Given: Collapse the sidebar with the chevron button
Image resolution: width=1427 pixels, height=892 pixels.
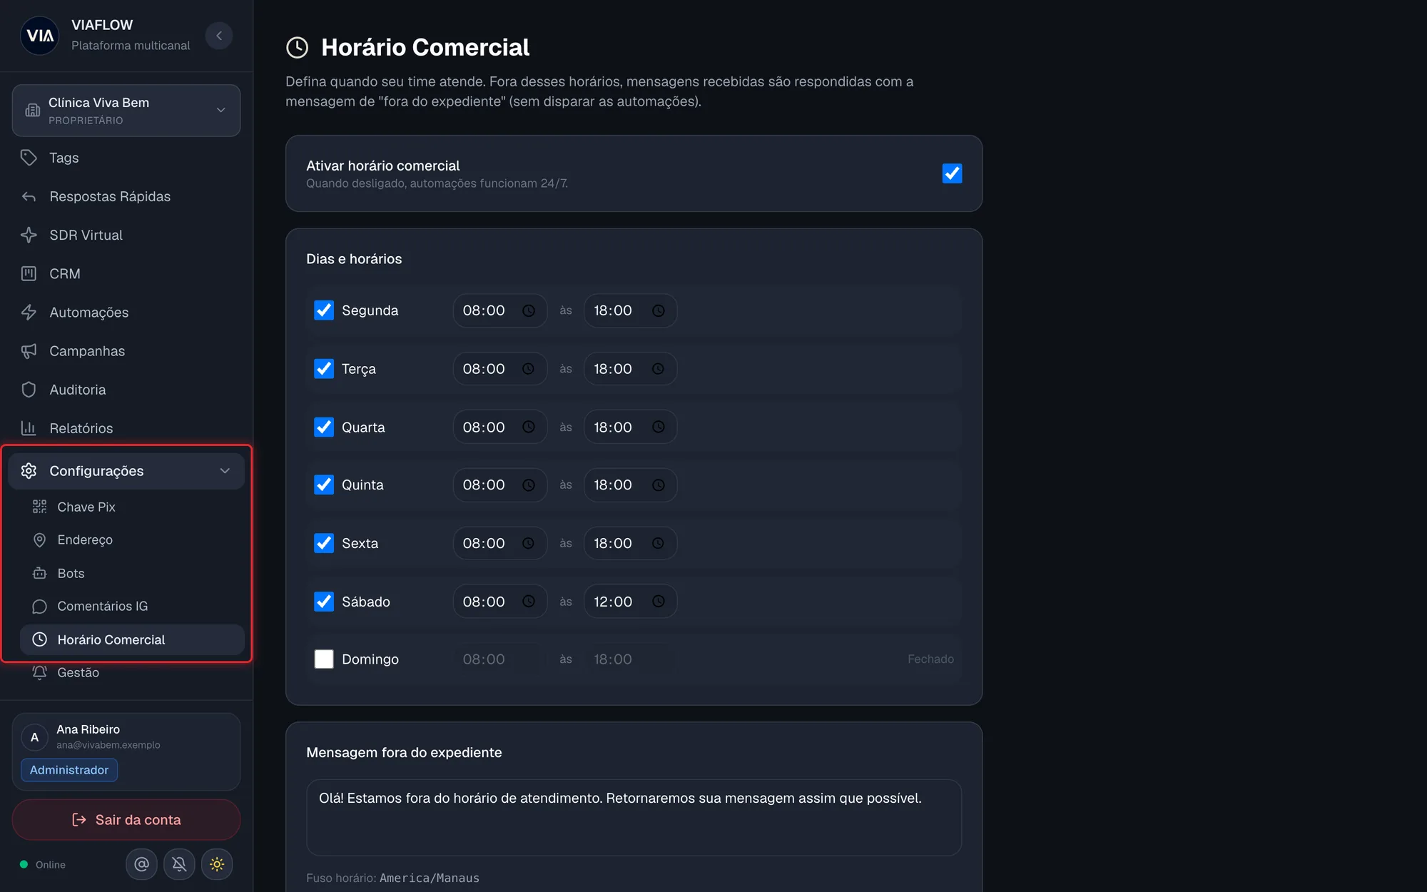Looking at the screenshot, I should pos(219,36).
